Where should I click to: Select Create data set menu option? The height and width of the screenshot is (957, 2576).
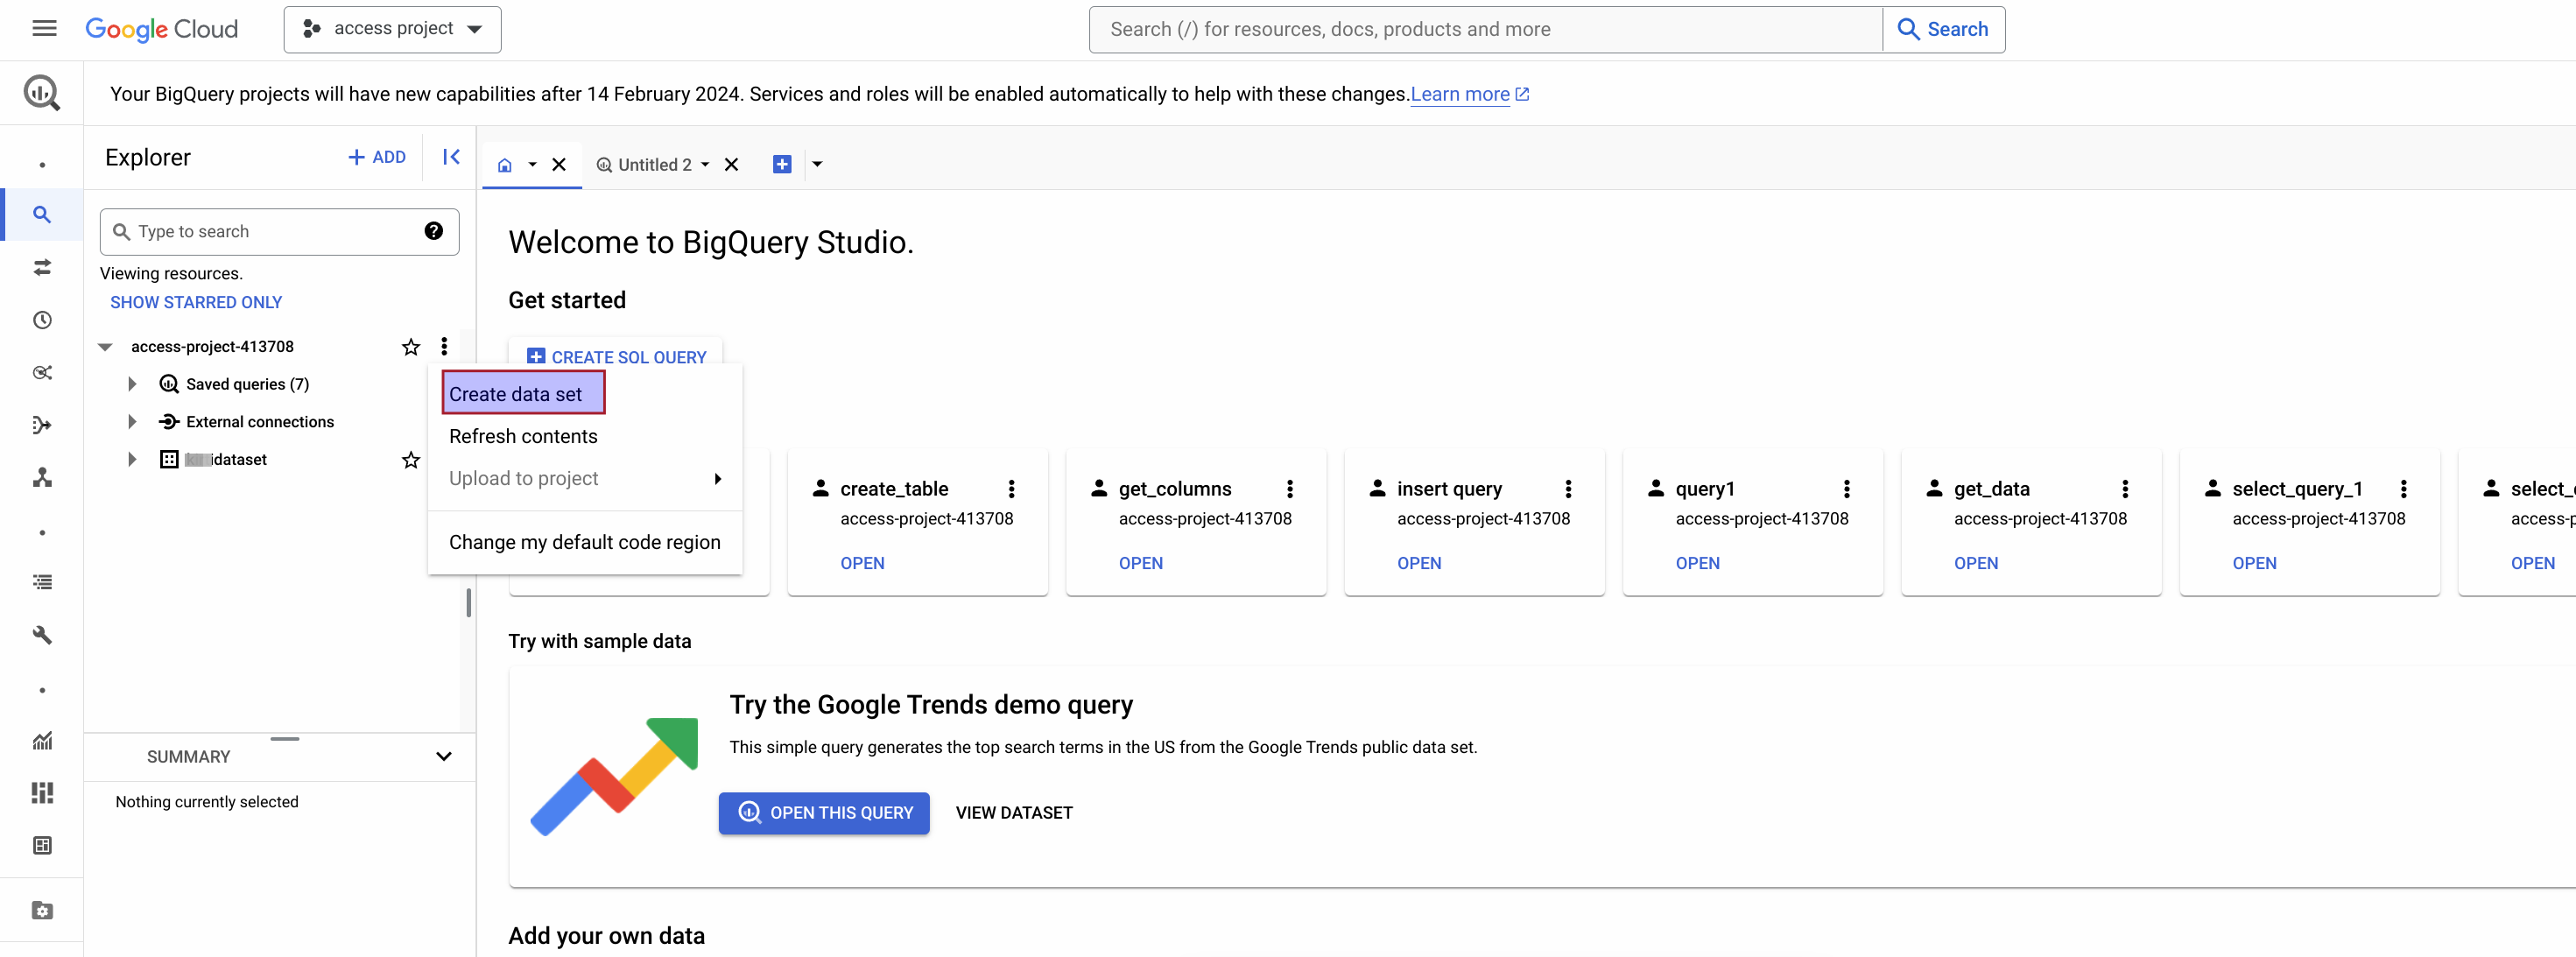click(514, 392)
